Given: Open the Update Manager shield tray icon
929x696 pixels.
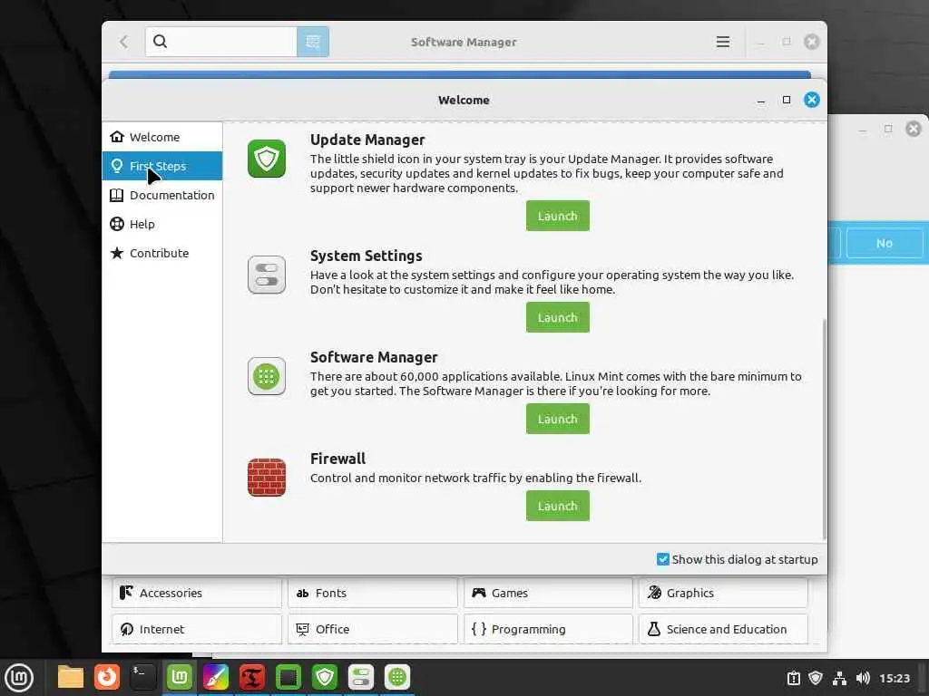Looking at the screenshot, I should (816, 678).
